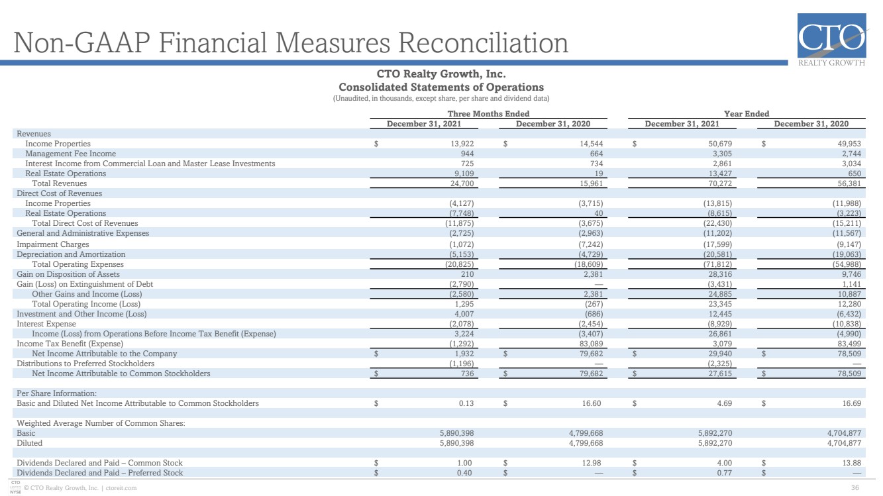The width and height of the screenshot is (883, 496).
Task: Click the 83,089 Income Tax Benefit value
Action: (x=590, y=344)
